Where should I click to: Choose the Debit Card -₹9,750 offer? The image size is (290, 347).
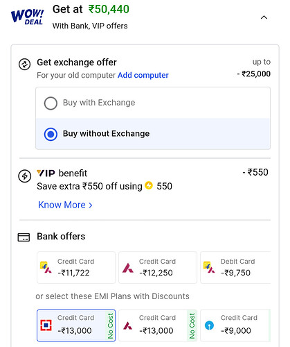tap(235, 267)
